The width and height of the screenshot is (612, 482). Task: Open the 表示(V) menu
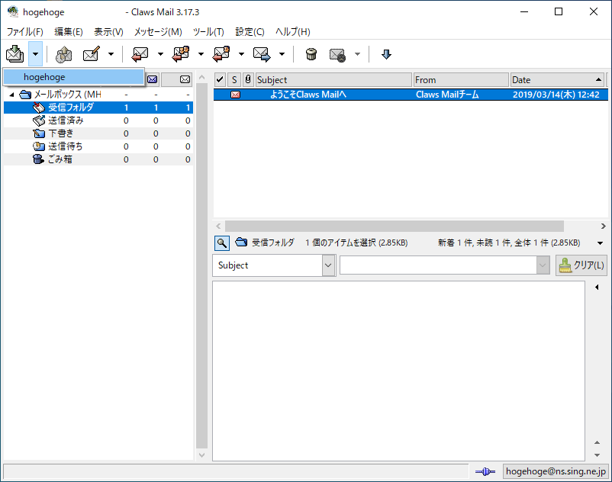[x=108, y=31]
